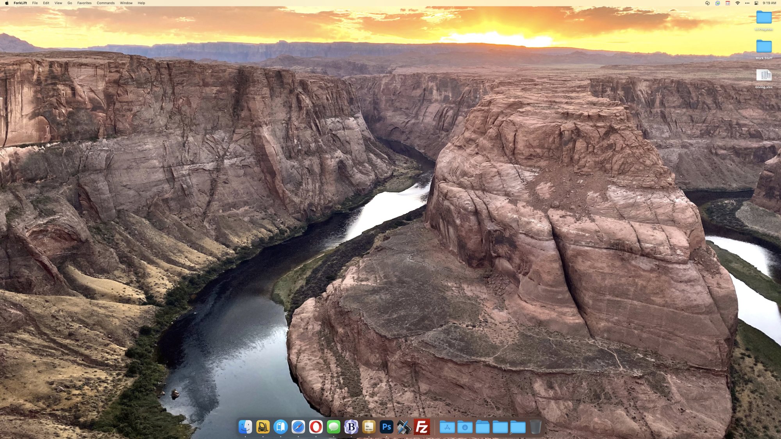The image size is (781, 439).
Task: Open the Go menu
Action: coord(70,3)
